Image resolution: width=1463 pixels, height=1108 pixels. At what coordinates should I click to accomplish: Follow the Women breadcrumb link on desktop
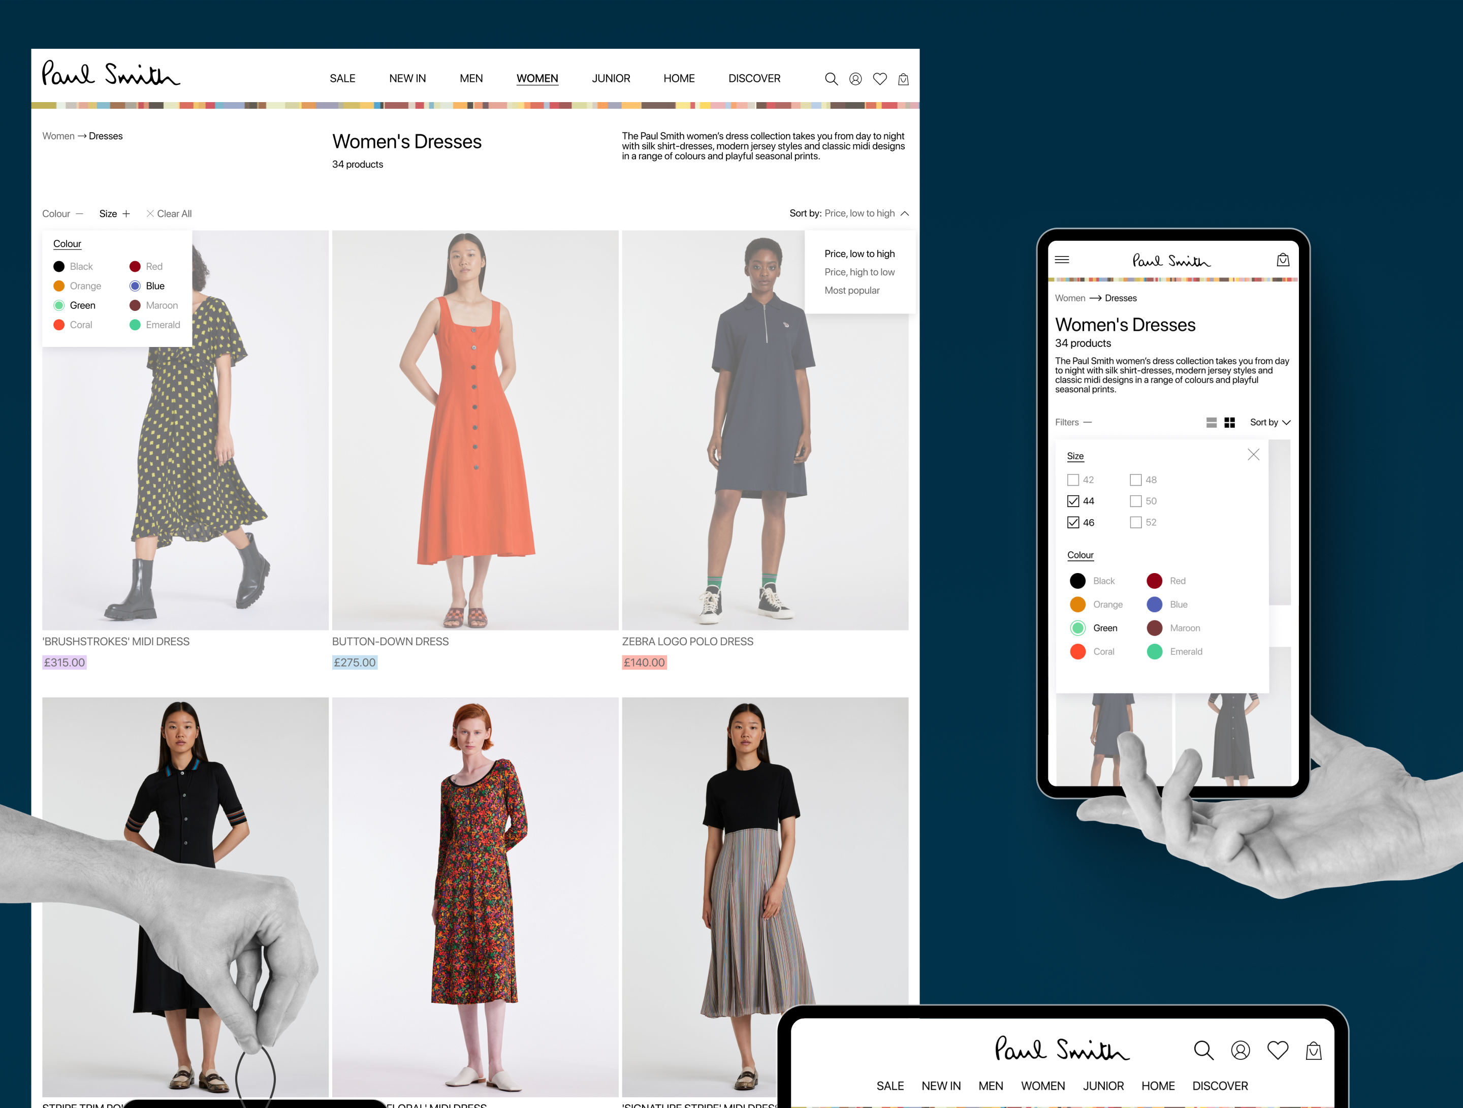(x=58, y=136)
